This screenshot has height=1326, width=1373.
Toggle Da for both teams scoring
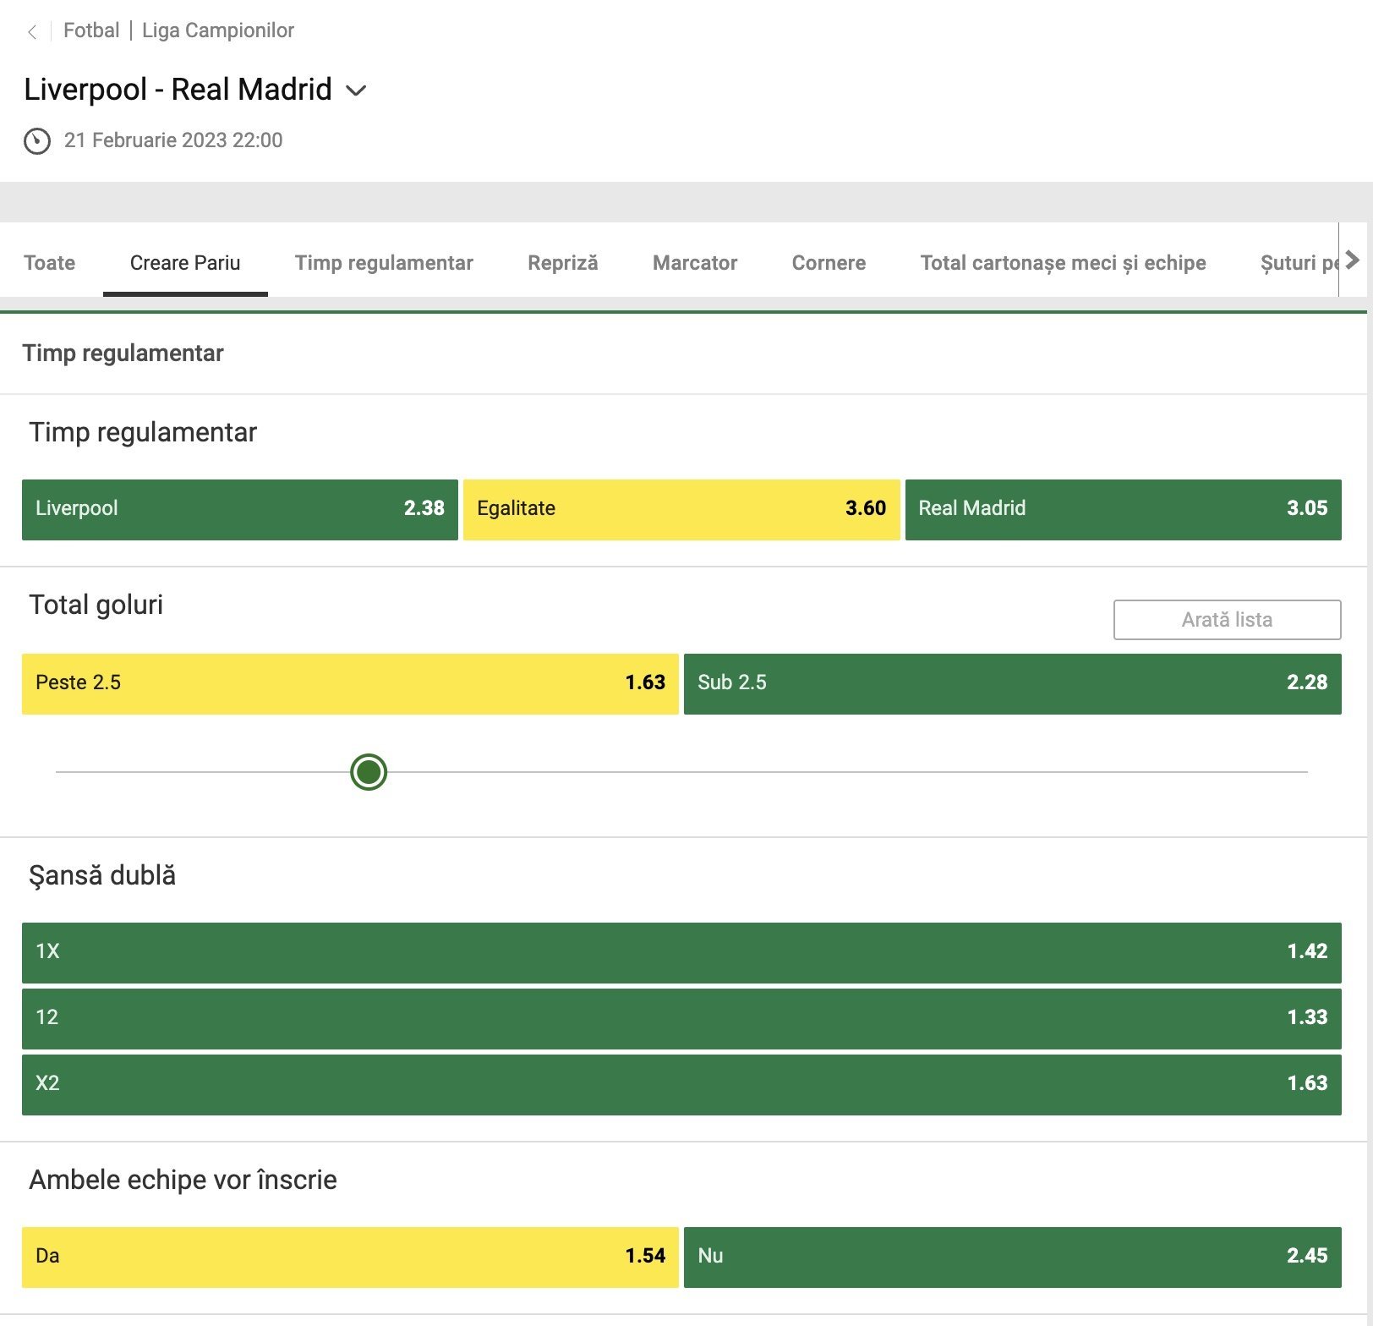coord(350,1258)
